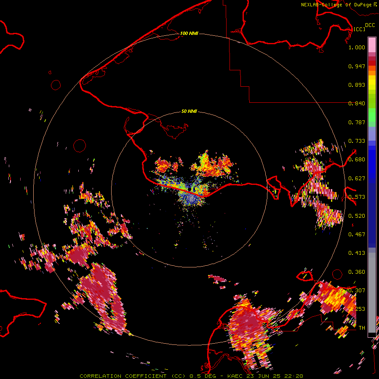Image resolution: width=379 pixels, height=379 pixels.
Task: Select the 0.680 legend value
Action: tap(357, 160)
